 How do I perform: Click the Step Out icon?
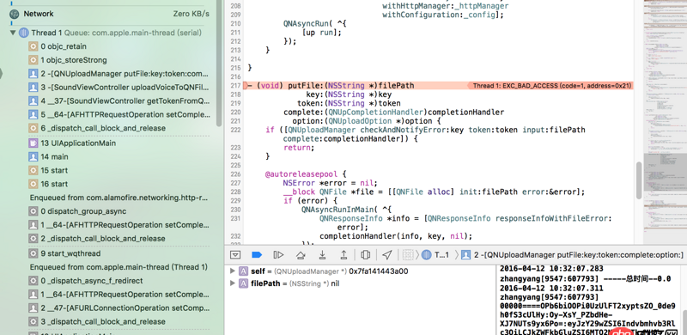click(x=344, y=255)
